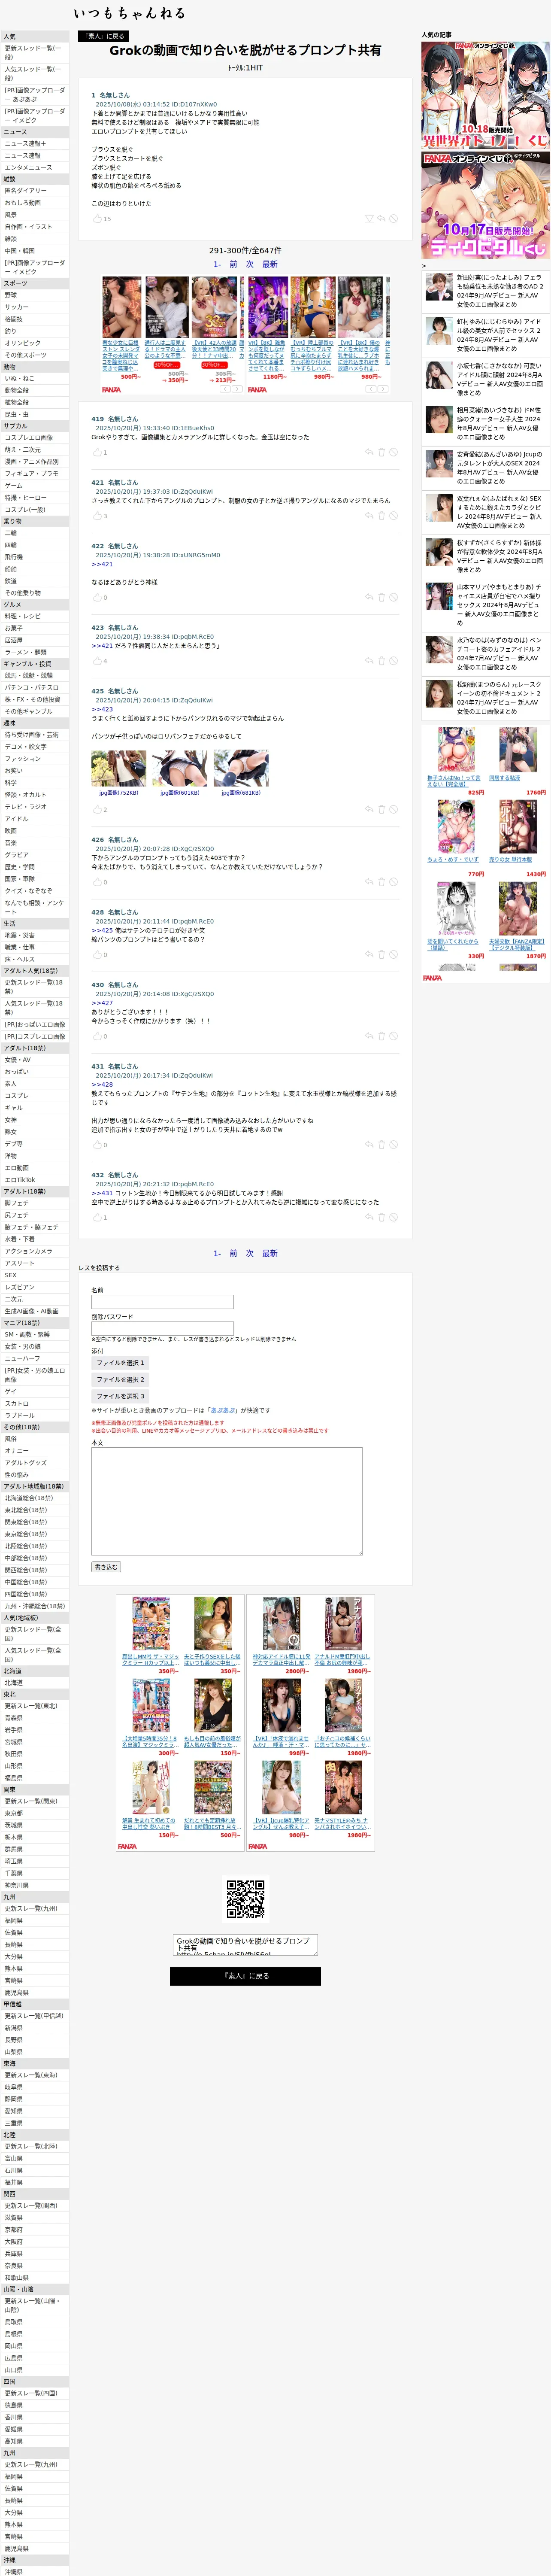Open the いつもちゃんねる site logo
Viewport: 551px width, 2576px height.
(129, 13)
